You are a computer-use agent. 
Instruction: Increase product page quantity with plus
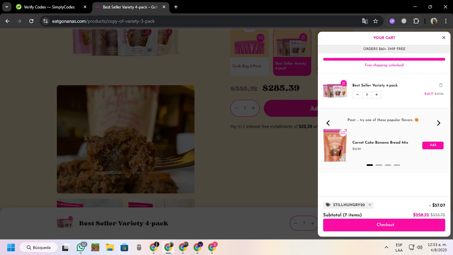click(253, 108)
